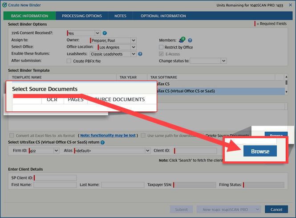
Task: Click in the Client ID field
Action: pos(195,151)
